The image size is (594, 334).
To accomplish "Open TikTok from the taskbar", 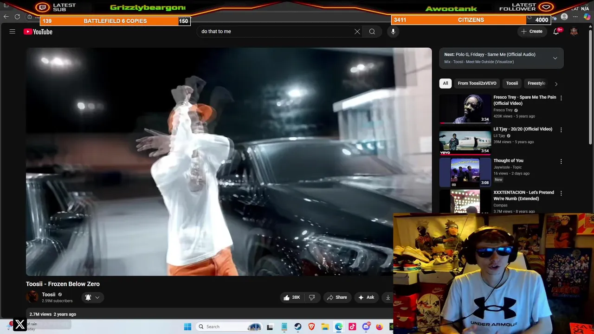I will (x=352, y=327).
